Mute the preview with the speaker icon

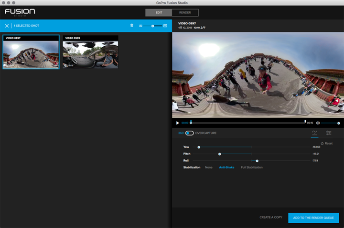(318, 123)
